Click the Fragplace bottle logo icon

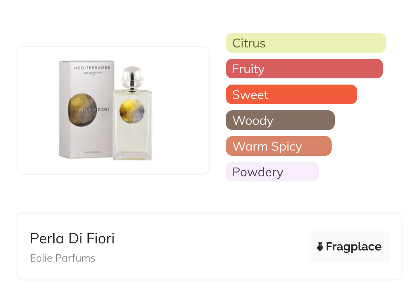pyautogui.click(x=320, y=246)
